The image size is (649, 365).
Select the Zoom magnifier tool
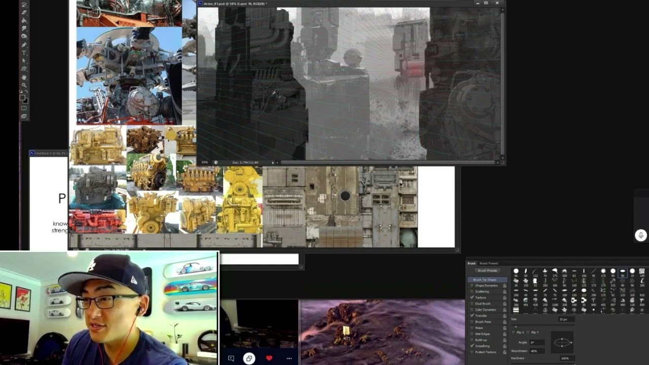(24, 85)
